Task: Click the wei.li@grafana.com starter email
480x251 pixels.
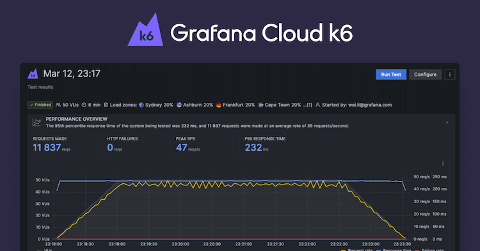Action: pyautogui.click(x=370, y=105)
